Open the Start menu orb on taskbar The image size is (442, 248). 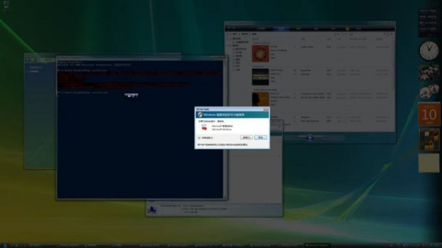tap(5, 244)
